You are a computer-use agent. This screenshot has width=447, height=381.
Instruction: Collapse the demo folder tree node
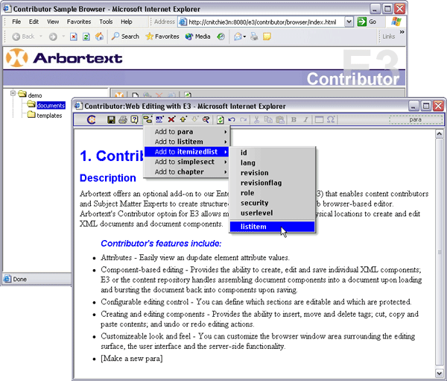click(13, 93)
